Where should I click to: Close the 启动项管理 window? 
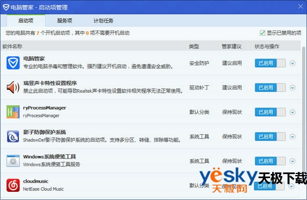click(300, 7)
